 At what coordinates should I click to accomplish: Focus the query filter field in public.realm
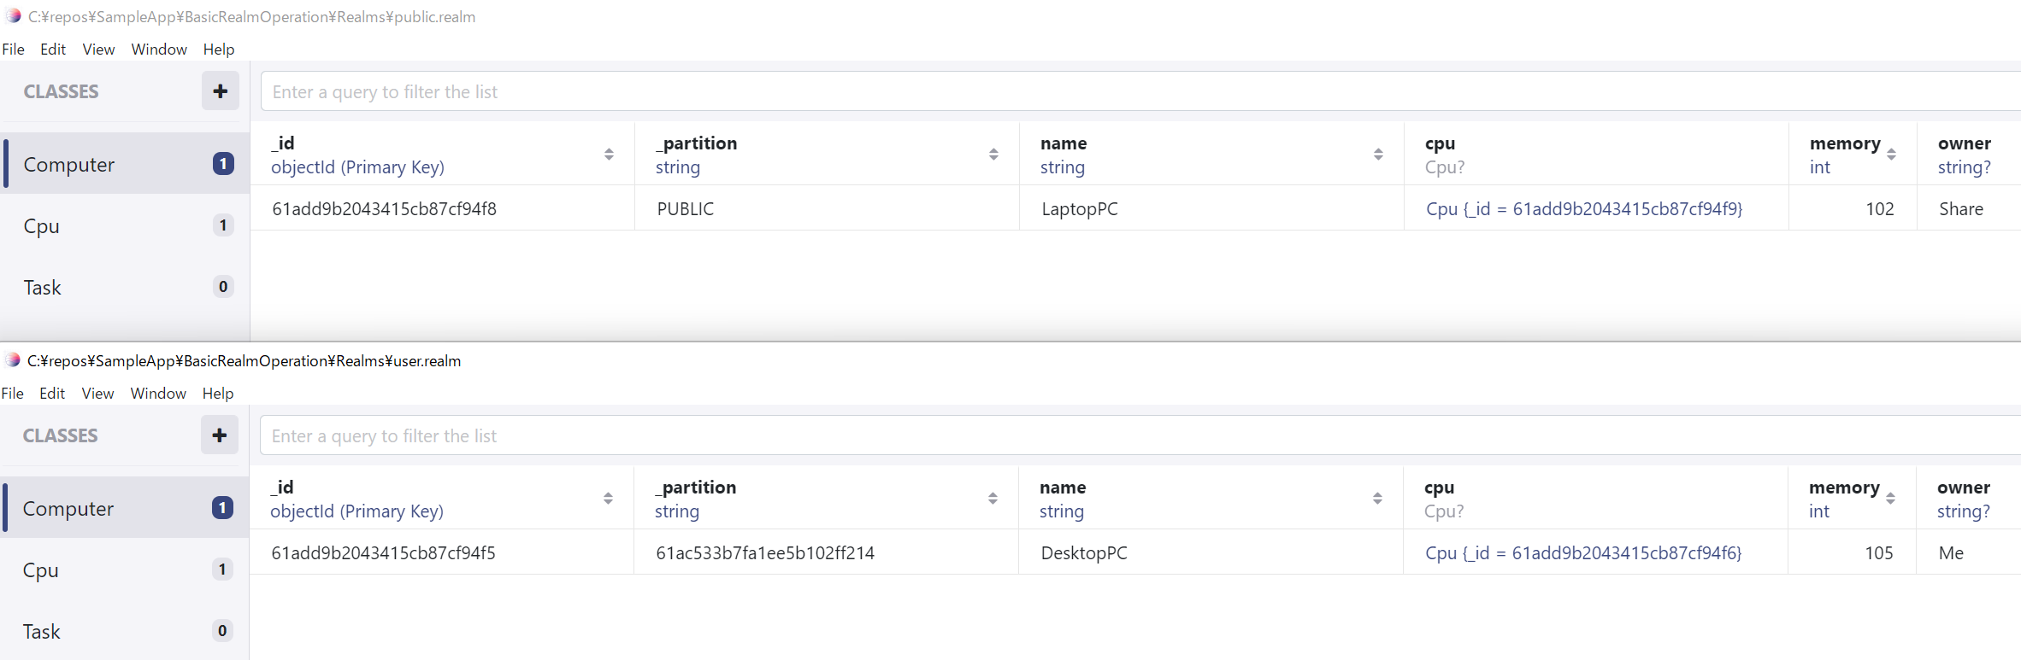click(x=1141, y=91)
